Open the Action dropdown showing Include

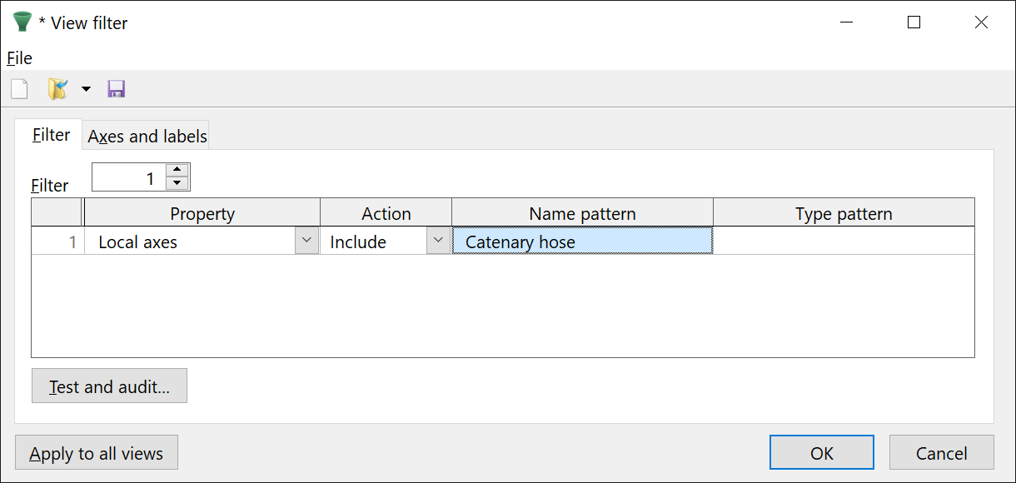click(x=438, y=242)
